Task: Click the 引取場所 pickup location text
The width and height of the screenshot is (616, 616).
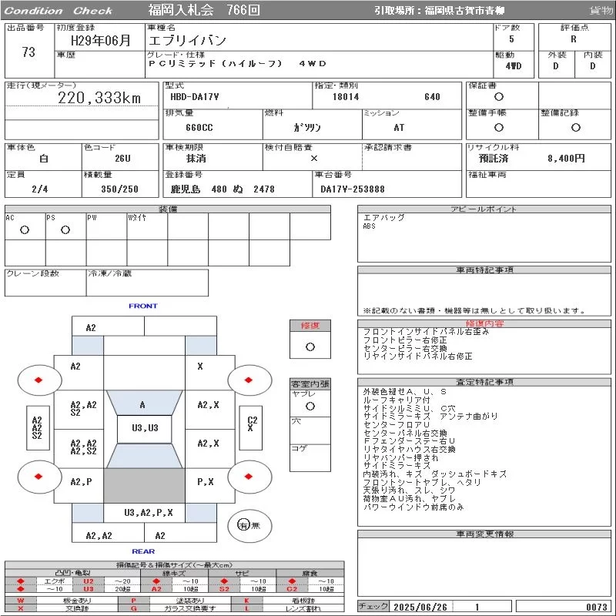Action: click(x=439, y=11)
